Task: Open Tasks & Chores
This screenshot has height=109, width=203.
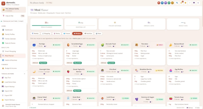Action: 13,43
